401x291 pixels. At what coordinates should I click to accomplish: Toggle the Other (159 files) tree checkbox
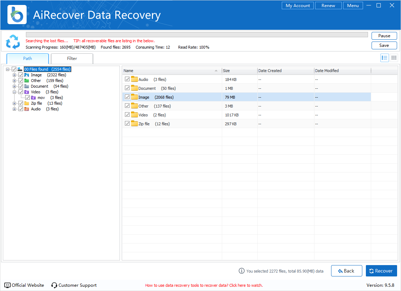(21, 81)
